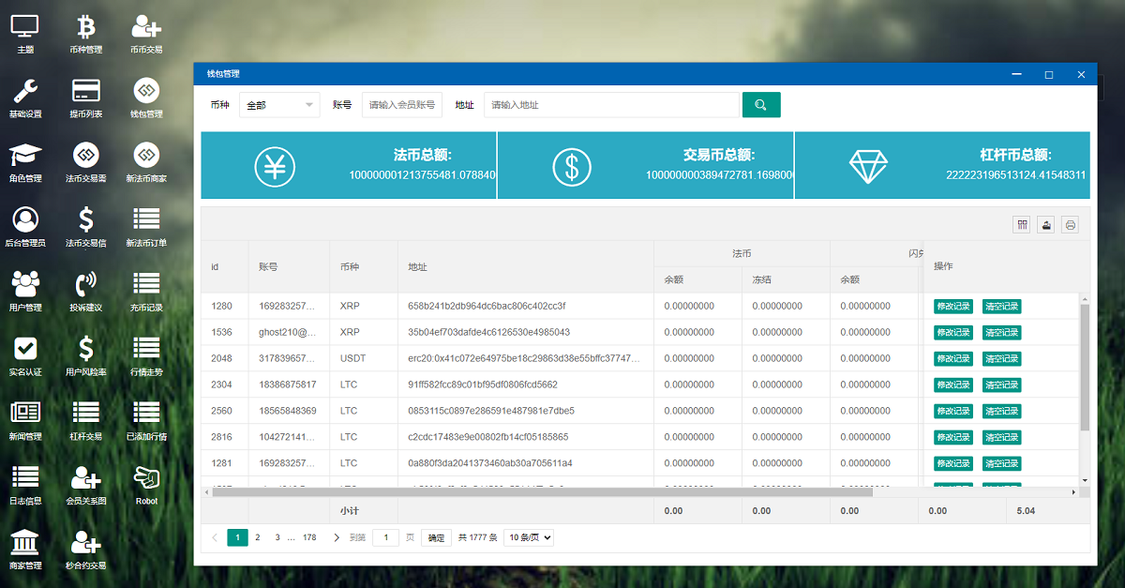Click inside the 请输入地址 address input field
Viewport: 1125px width, 588px height.
click(609, 104)
